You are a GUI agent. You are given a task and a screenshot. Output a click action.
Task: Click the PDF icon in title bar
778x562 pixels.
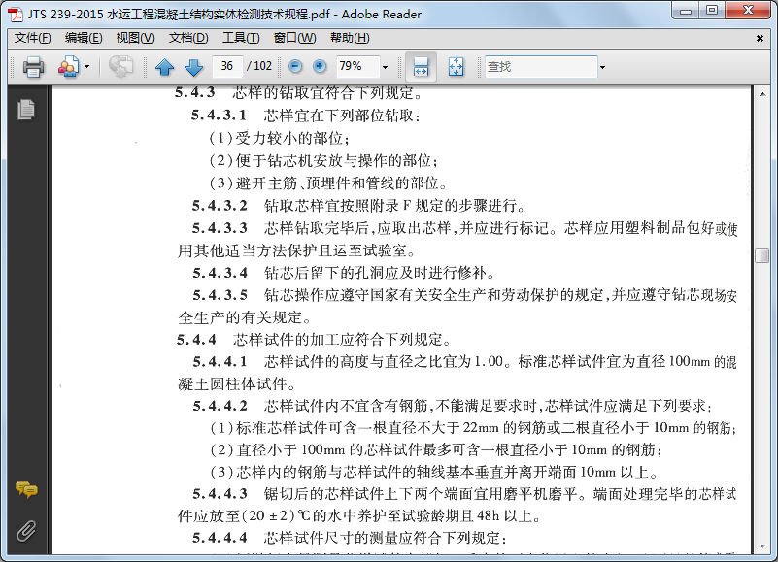[16, 14]
